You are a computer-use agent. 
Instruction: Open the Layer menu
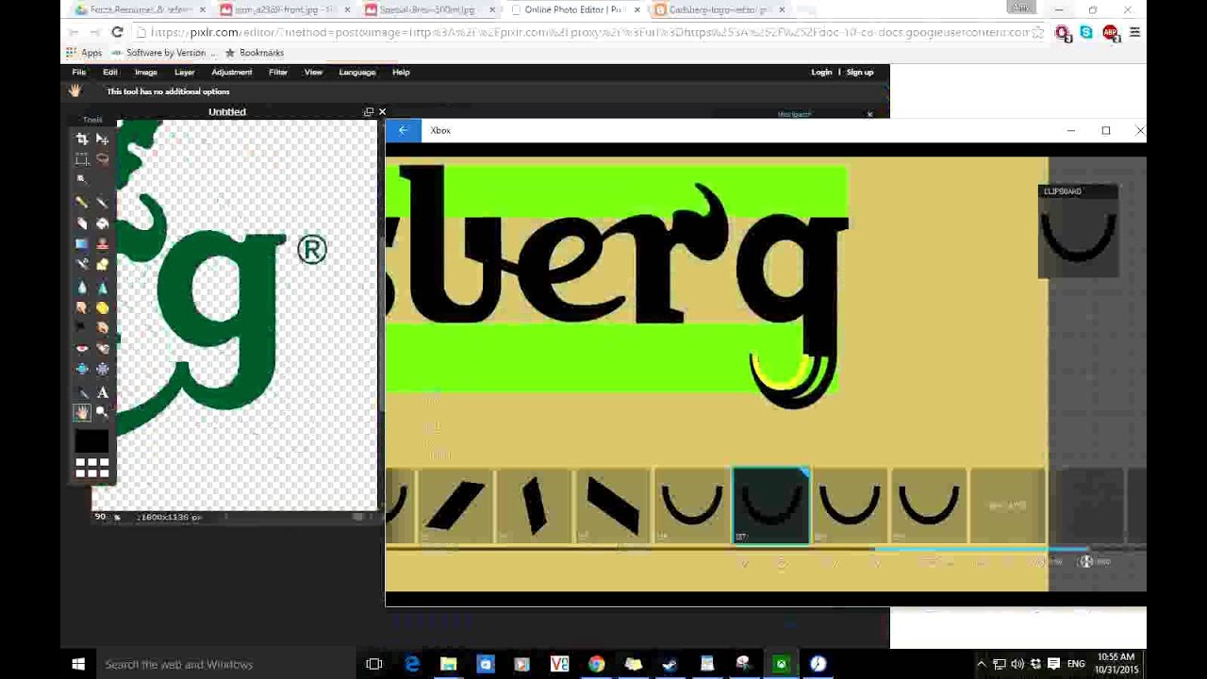pos(184,72)
